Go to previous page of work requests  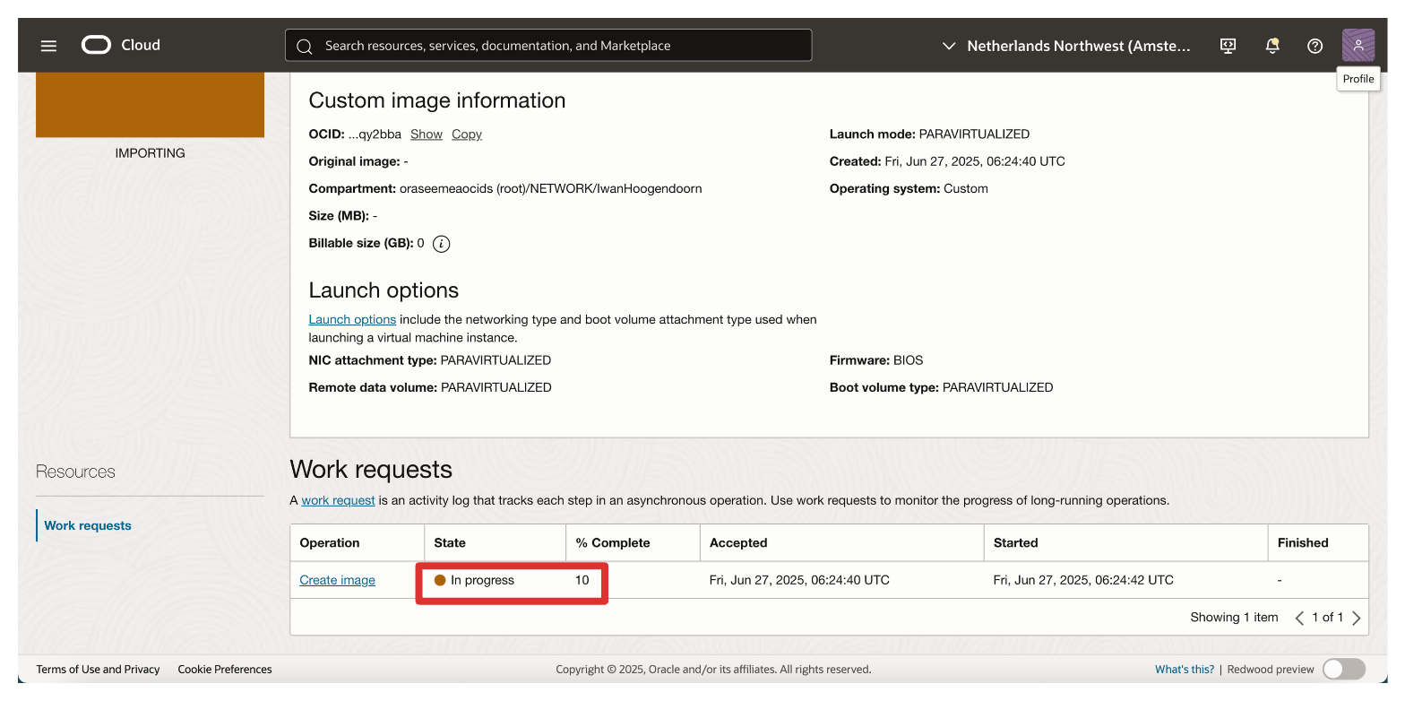(1299, 618)
